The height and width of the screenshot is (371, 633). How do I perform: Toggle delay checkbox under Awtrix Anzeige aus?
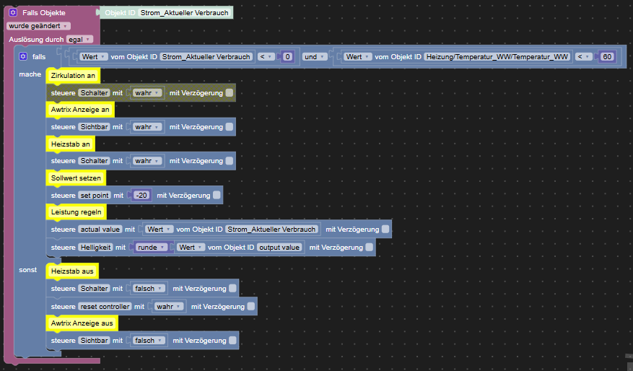tap(232, 340)
